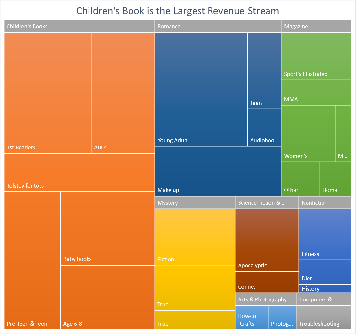The width and height of the screenshot is (356, 334).
Task: Click the Make up tile
Action: (218, 171)
